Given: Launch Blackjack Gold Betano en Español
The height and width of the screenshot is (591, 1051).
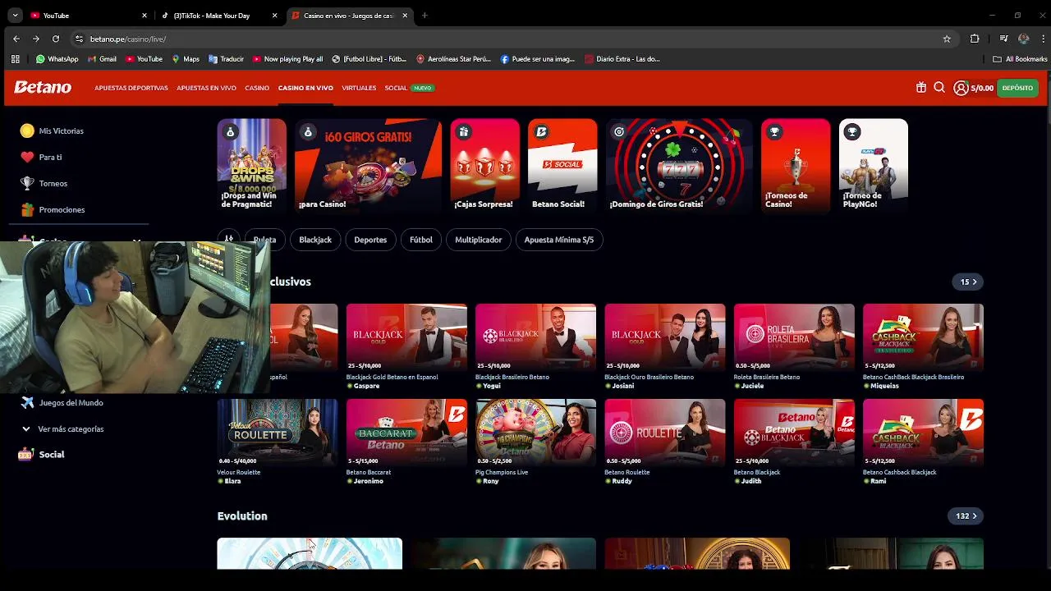Looking at the screenshot, I should point(406,338).
